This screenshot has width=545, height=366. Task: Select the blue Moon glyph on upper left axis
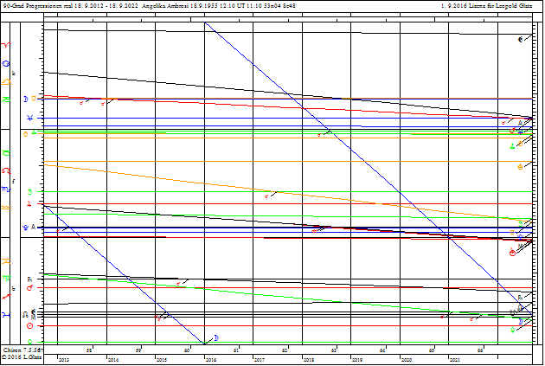pos(25,99)
